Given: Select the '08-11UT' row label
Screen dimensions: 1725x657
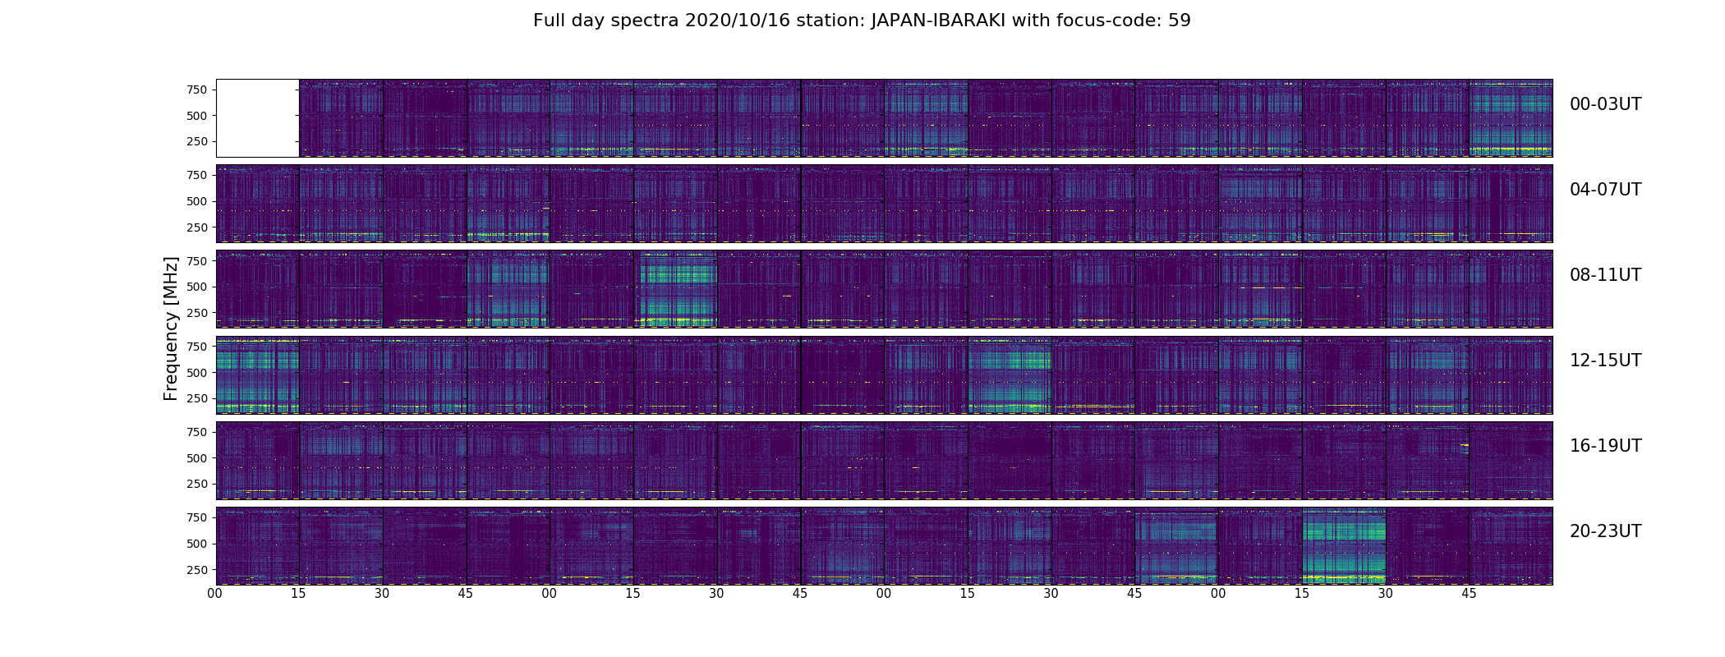Looking at the screenshot, I should (x=1605, y=275).
